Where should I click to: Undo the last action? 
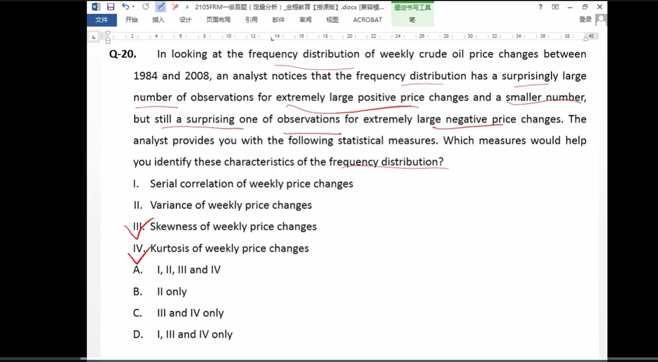pyautogui.click(x=125, y=7)
